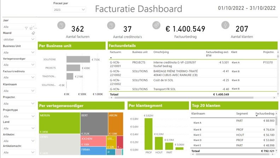The width and height of the screenshot is (280, 158).
Task: Click Factuurdetails scroll down arrow
Action: (278, 94)
